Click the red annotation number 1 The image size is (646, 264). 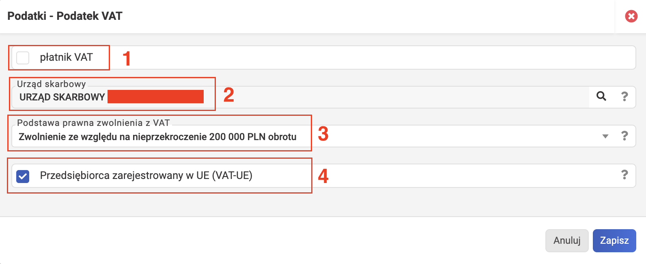(x=127, y=58)
